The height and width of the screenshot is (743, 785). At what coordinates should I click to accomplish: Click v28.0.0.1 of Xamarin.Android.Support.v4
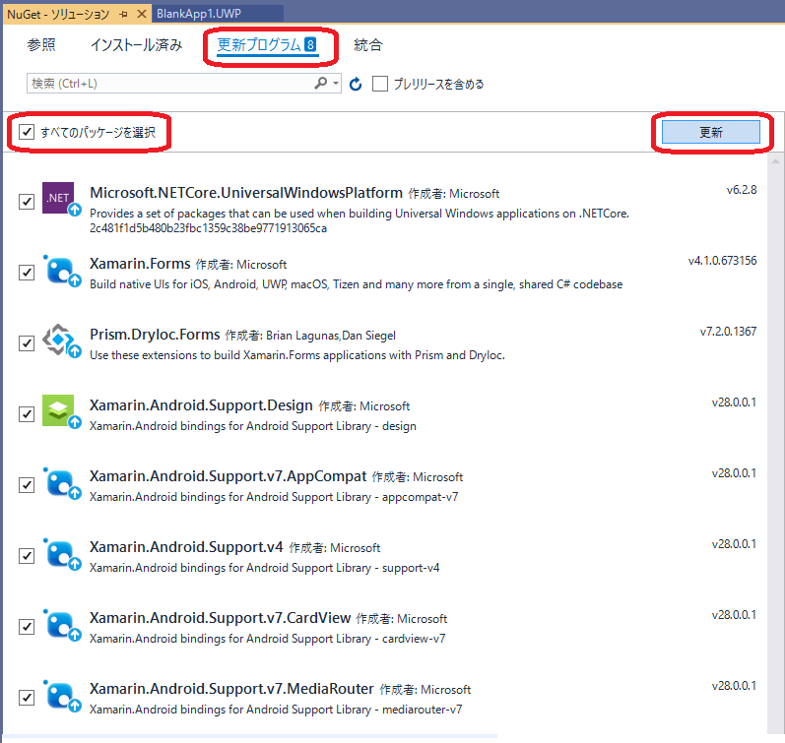734,544
